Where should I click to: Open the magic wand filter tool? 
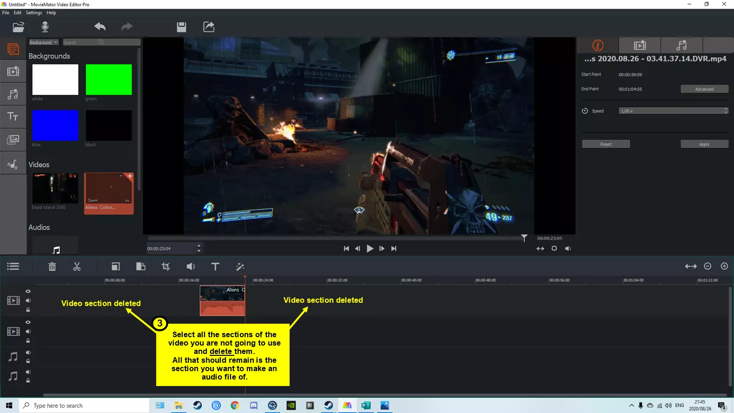240,266
